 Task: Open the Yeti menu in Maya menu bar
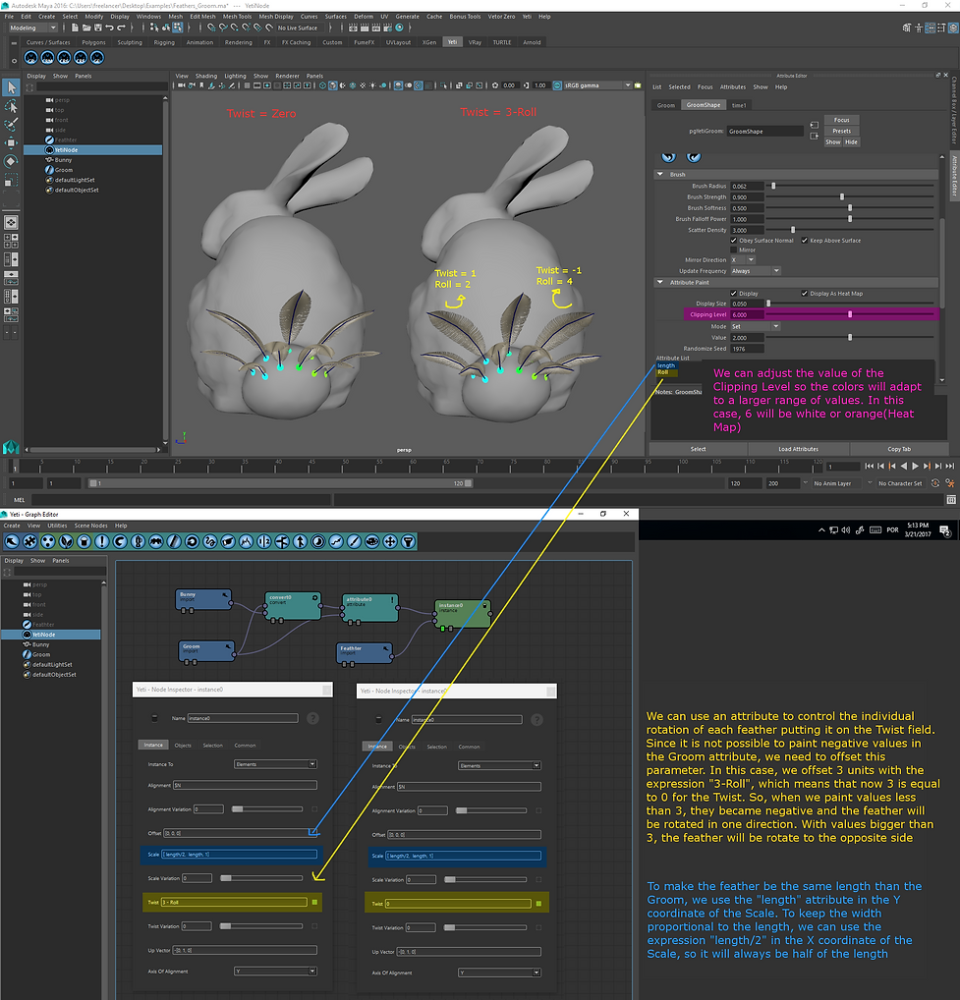527,17
